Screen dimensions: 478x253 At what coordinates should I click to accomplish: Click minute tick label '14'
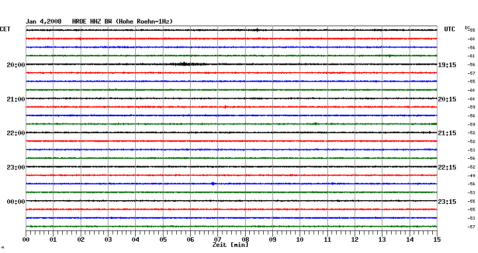point(410,240)
